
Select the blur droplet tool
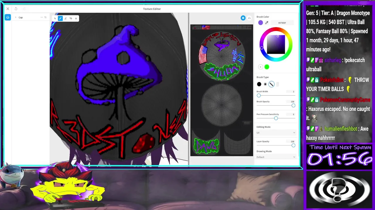tap(76, 18)
